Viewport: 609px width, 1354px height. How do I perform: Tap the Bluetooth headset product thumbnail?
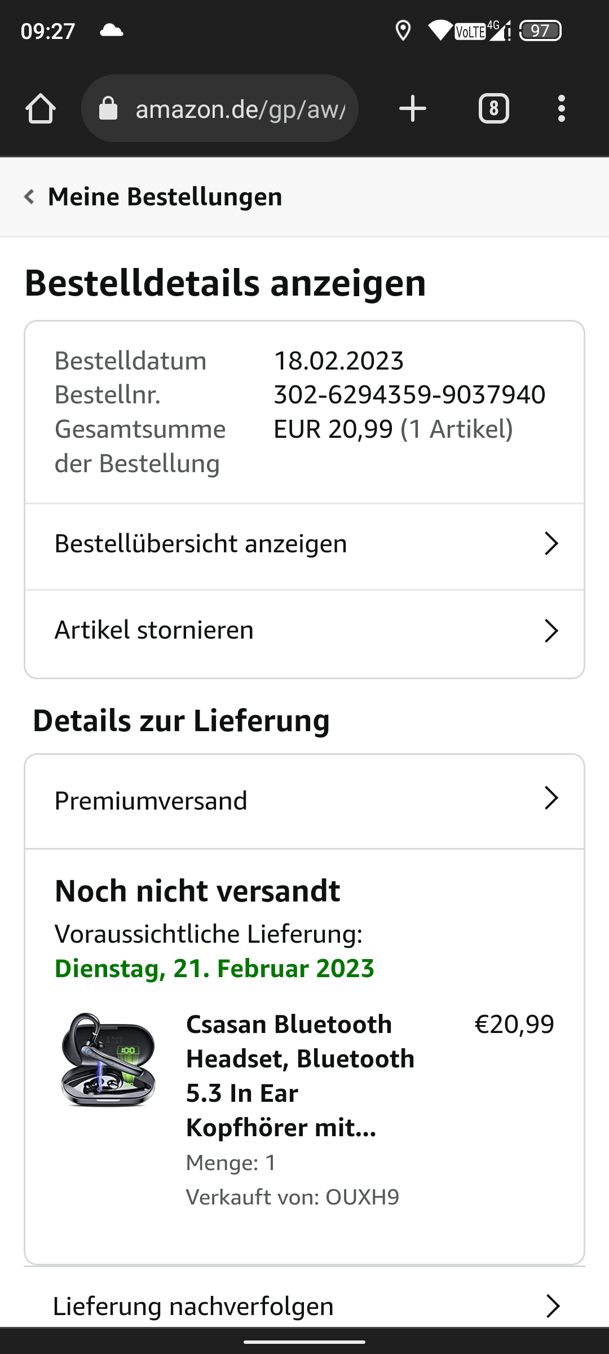tap(108, 1060)
